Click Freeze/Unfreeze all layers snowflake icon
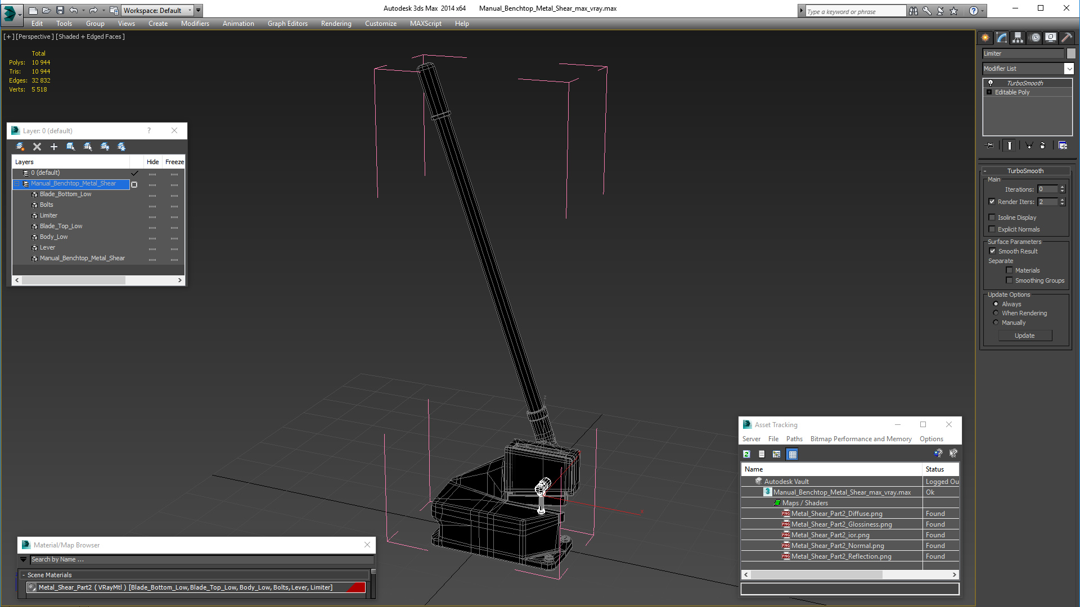This screenshot has width=1080, height=607. click(x=121, y=147)
